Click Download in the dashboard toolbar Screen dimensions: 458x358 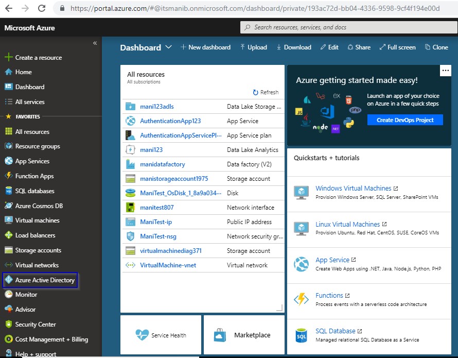pos(294,47)
